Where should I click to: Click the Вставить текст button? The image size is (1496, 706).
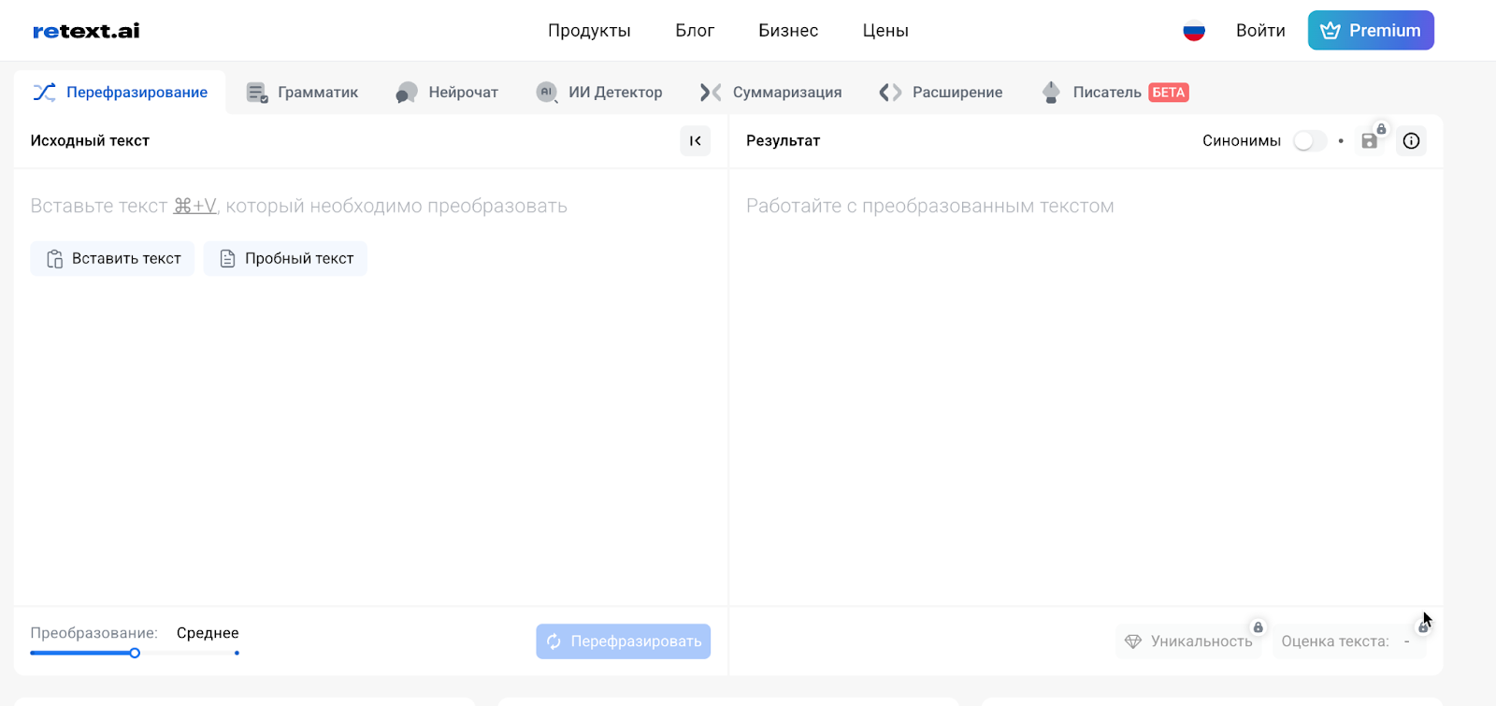[112, 259]
